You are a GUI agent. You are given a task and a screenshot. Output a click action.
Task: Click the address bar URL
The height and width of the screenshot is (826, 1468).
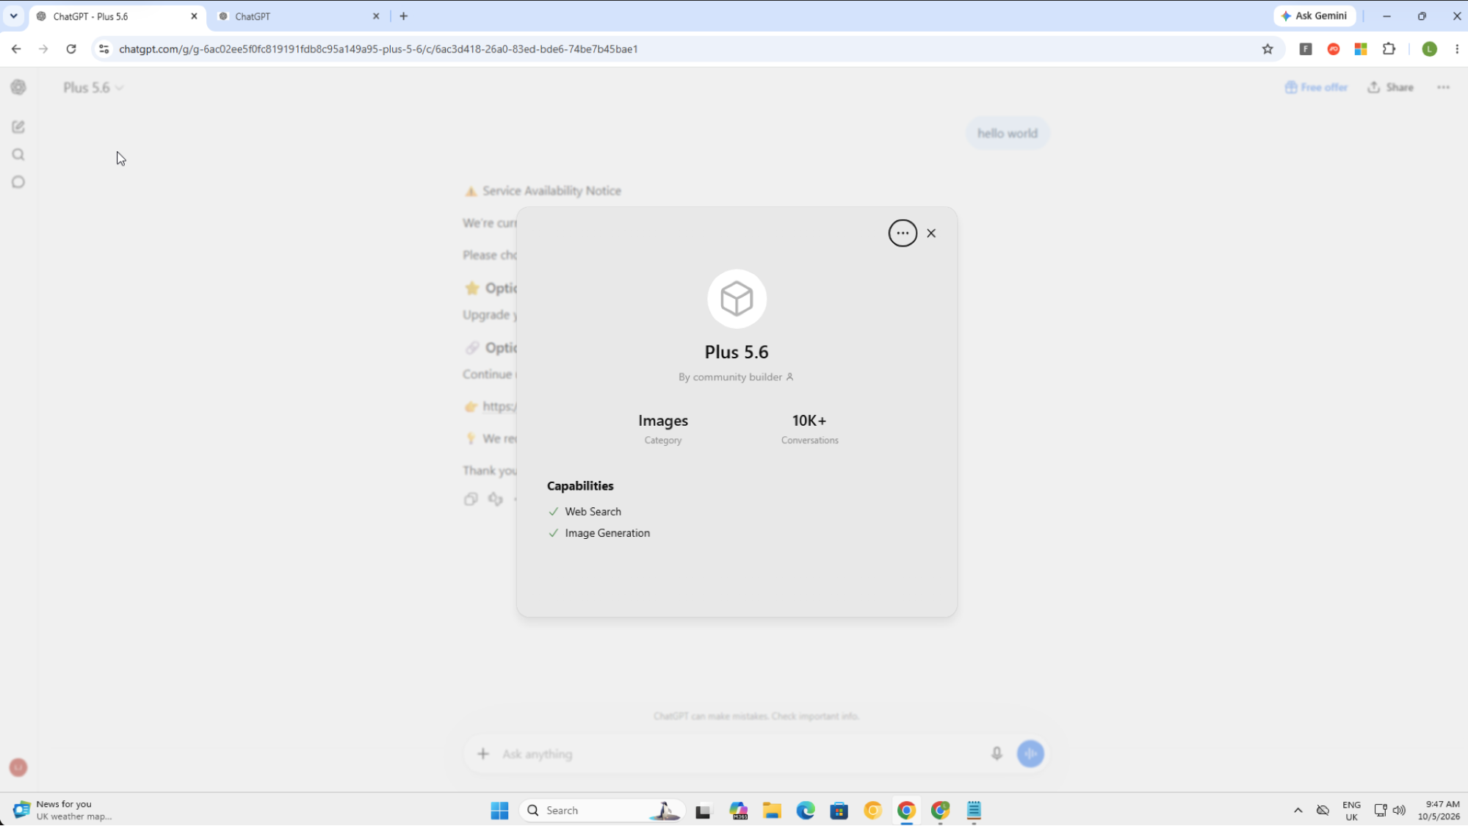pos(378,49)
